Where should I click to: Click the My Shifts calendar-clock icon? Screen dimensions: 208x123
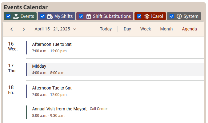50,16
